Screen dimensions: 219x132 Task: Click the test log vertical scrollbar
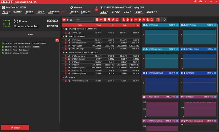[60, 83]
